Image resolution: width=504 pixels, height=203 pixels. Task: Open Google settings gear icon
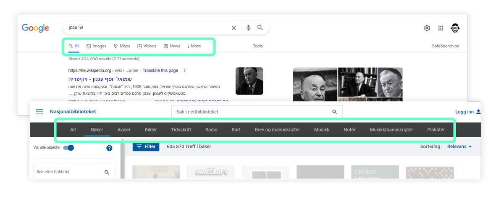click(x=427, y=28)
